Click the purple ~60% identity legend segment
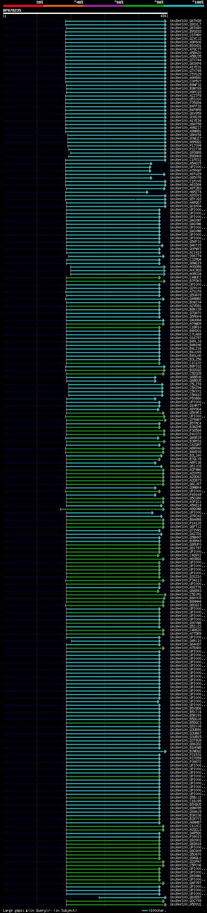Viewport: 207px width, 913px height. (x=104, y=6)
